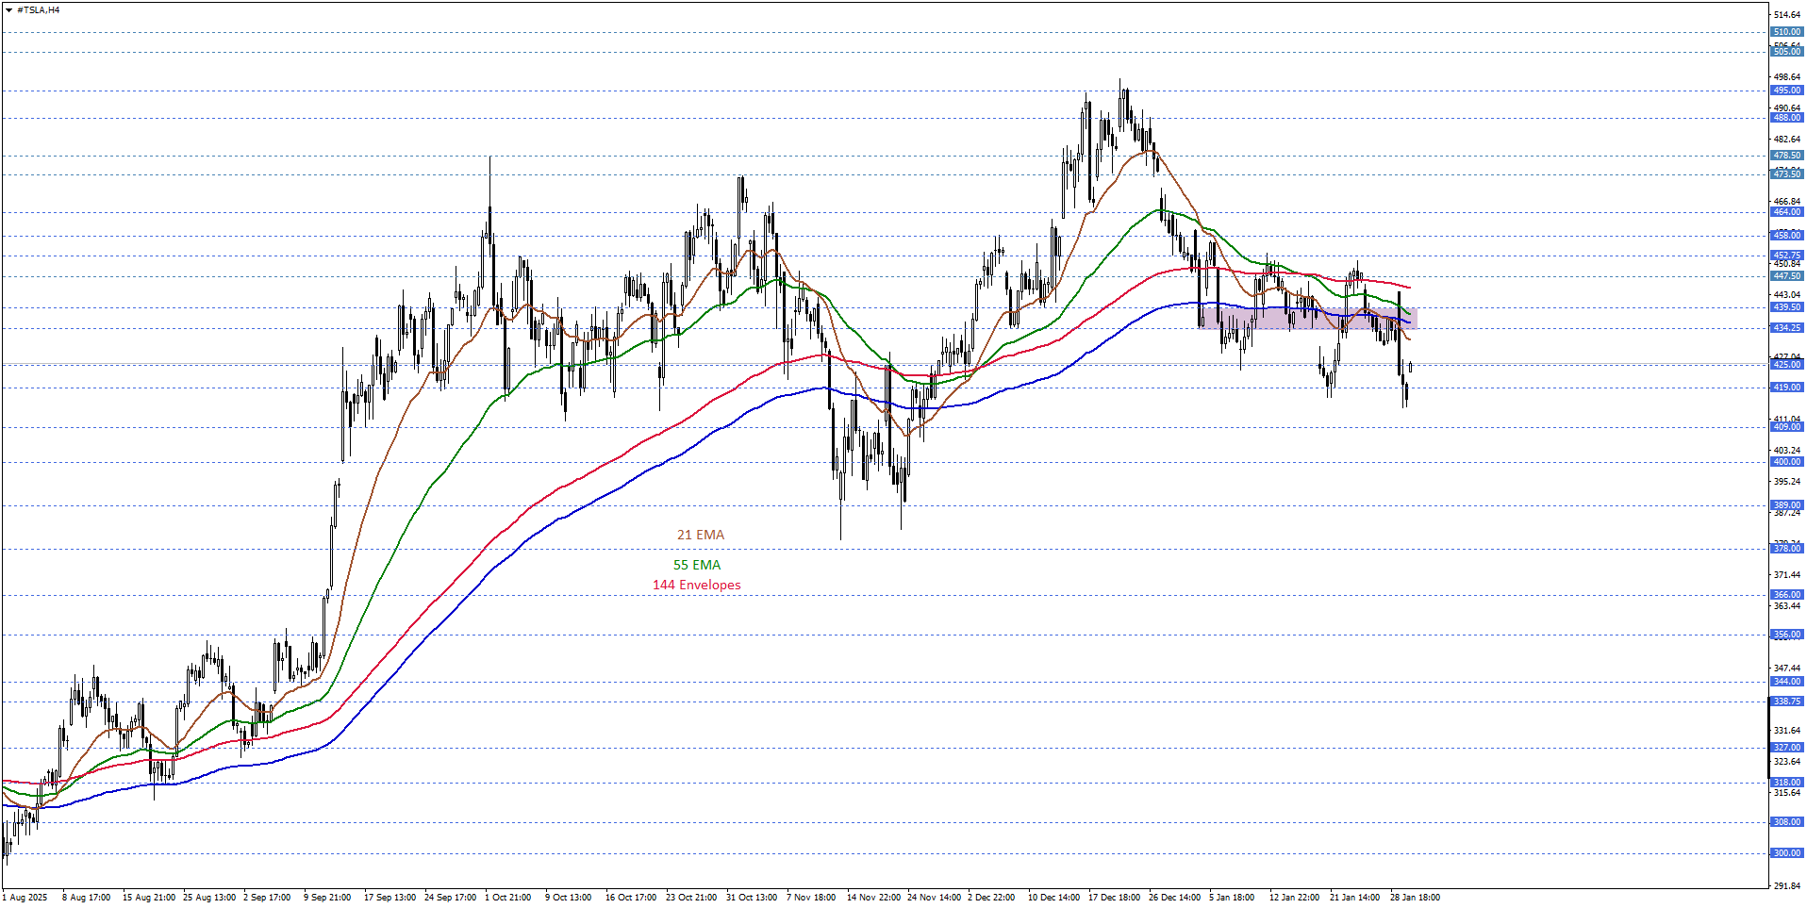Click the 338.75 price level tag
This screenshot has height=908, width=1807.
pyautogui.click(x=1786, y=702)
